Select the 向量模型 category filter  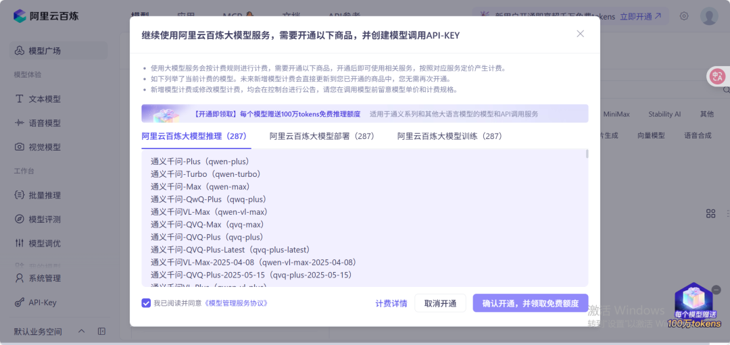pos(652,136)
